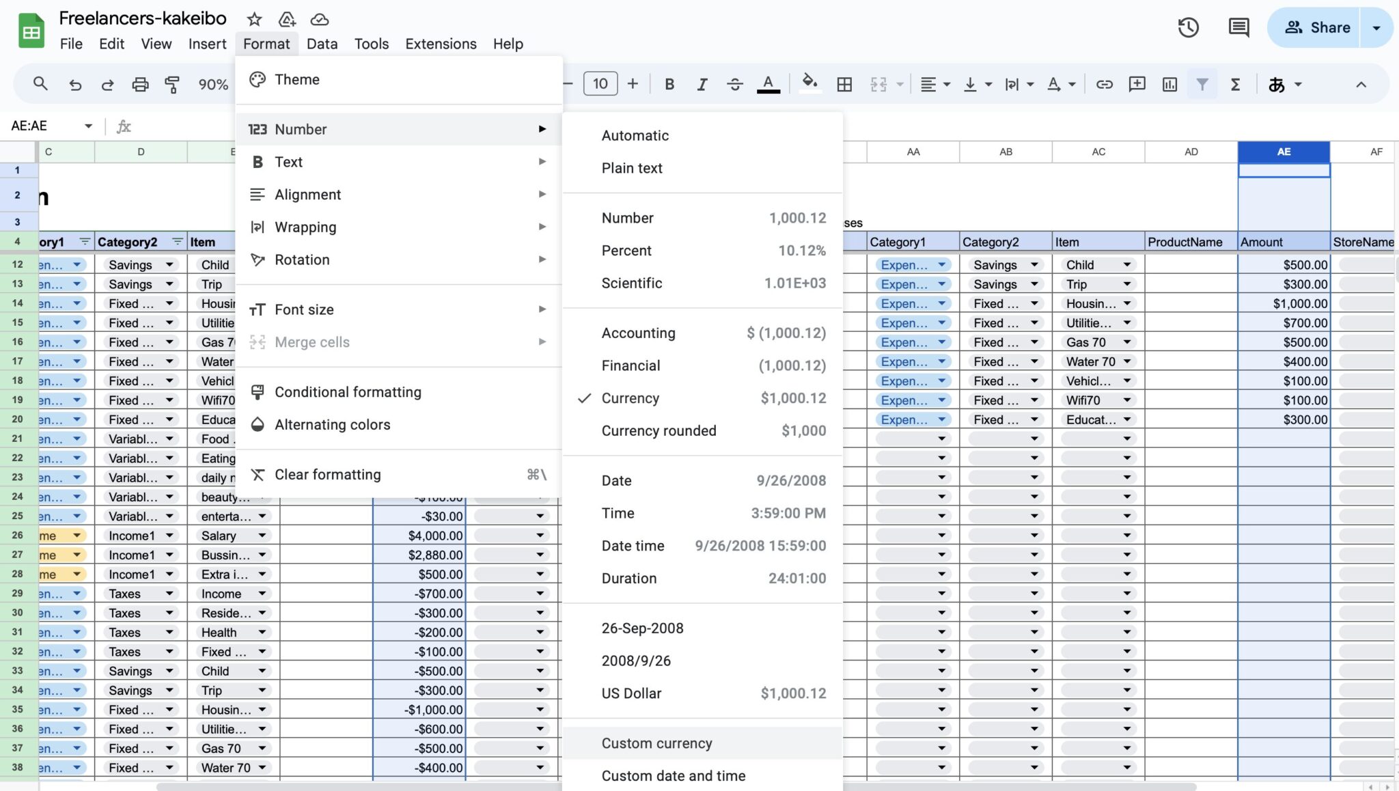Open the Tools menu

371,44
